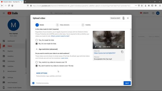The height and width of the screenshot is (91, 162).
Task: Open the page actions ellipsis in the URL bar
Action: (136, 6)
